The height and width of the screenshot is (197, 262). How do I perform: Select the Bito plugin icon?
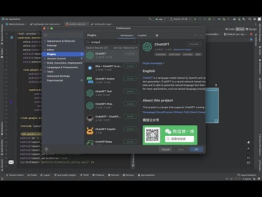(x=90, y=68)
